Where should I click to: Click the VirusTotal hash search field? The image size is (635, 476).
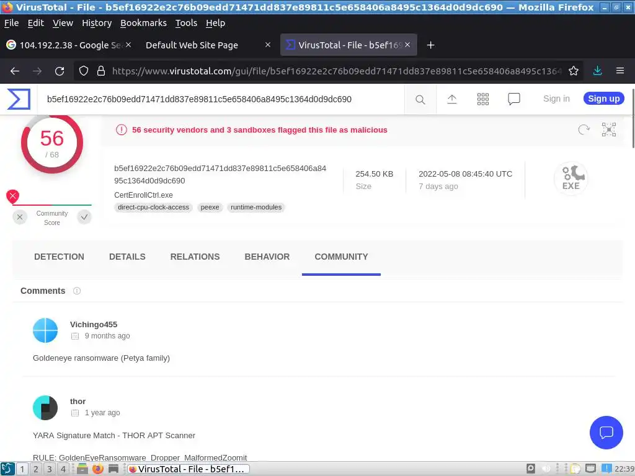[221, 99]
